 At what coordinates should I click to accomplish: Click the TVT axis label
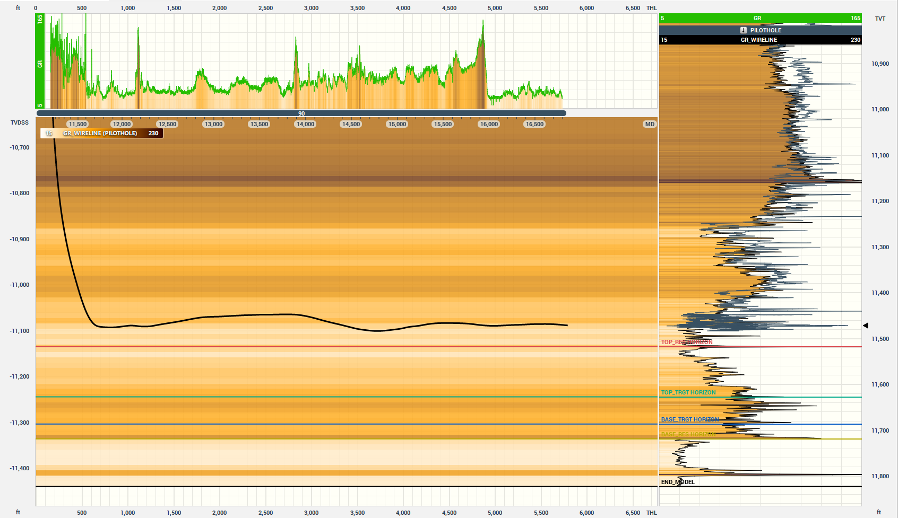(x=880, y=19)
